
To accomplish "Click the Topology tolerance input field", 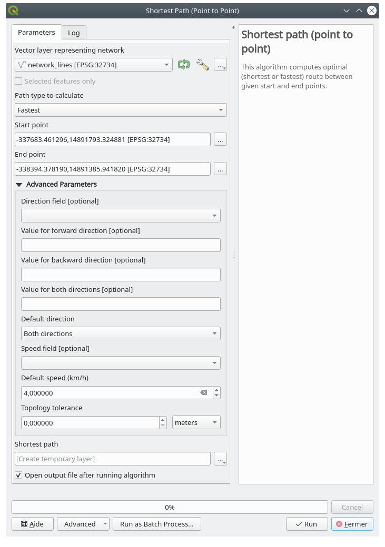I will pyautogui.click(x=90, y=423).
